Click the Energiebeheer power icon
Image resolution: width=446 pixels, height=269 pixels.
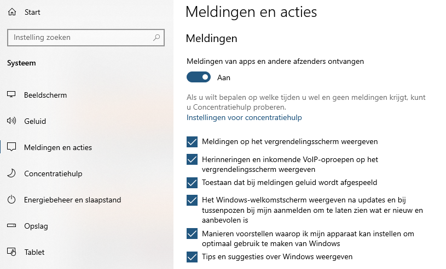[x=11, y=200]
